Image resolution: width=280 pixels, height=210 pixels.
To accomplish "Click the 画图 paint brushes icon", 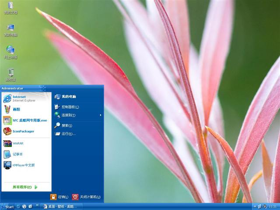I will pos(7,109).
